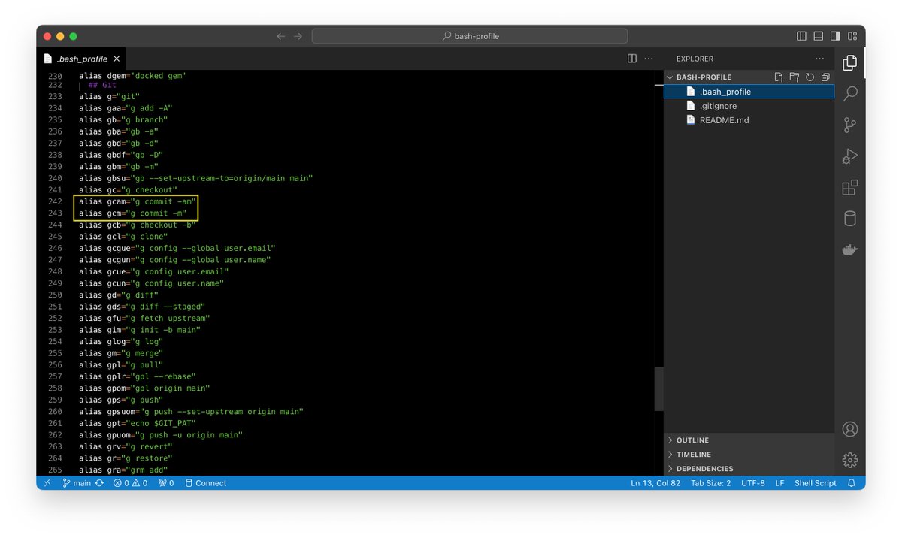Change the Shell Script language mode
Screen dimensions: 902x538
pos(816,483)
